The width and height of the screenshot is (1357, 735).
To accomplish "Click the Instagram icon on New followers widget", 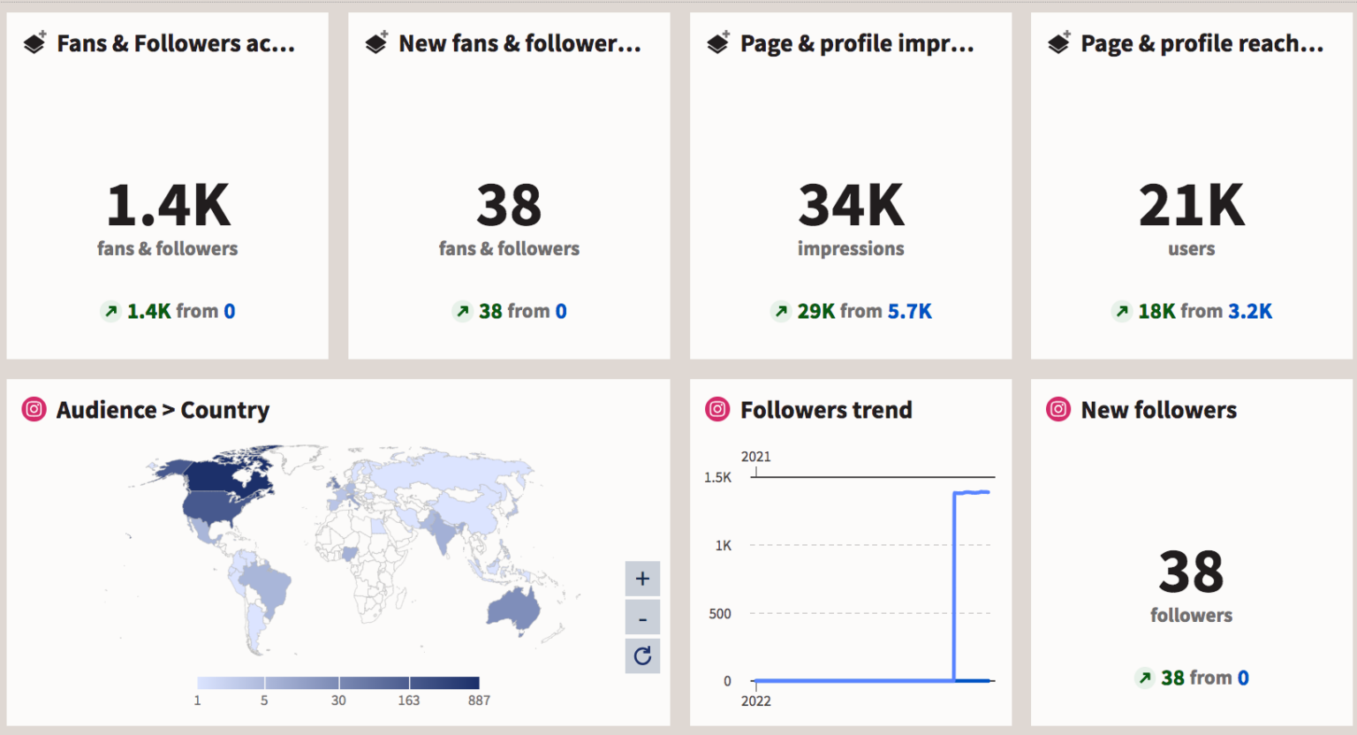I will (1058, 409).
